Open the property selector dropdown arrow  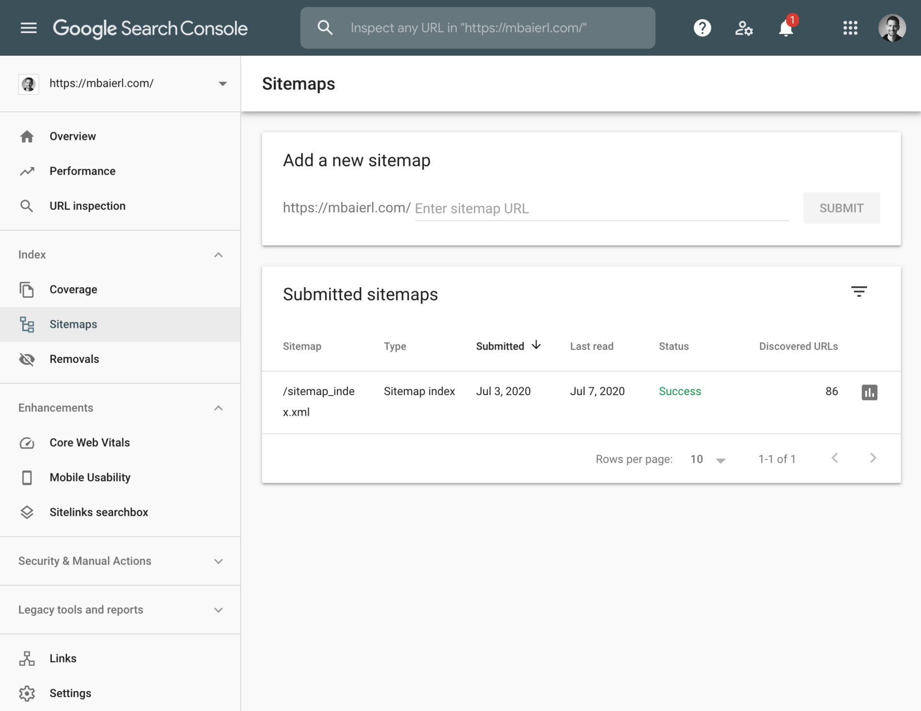click(x=223, y=84)
